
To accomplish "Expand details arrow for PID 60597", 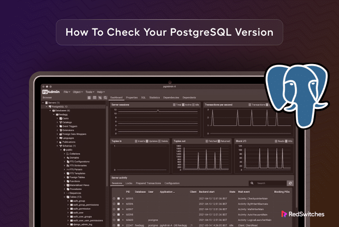I will pyautogui.click(x=123, y=209).
